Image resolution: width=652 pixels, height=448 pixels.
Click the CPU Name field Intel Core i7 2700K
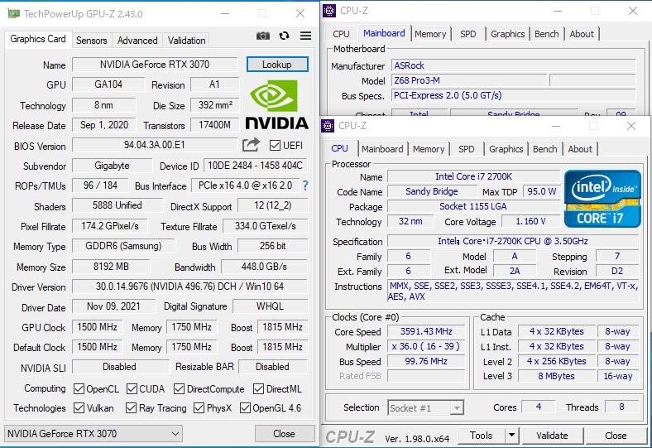(473, 176)
